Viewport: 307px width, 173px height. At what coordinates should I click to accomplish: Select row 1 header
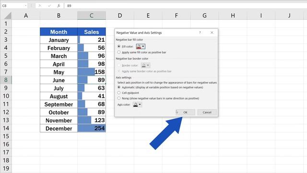coord(6,24)
